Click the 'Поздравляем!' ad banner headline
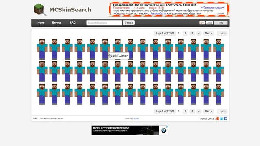The height and width of the screenshot is (146, 260). pos(154,5)
